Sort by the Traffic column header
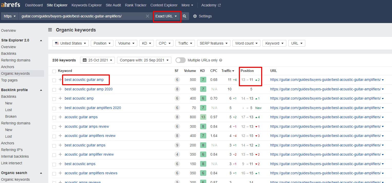Viewport: 392px width, 183px height. tap(228, 71)
